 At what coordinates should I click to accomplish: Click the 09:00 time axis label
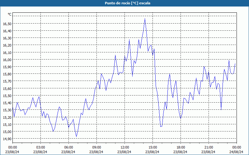(x=96, y=148)
